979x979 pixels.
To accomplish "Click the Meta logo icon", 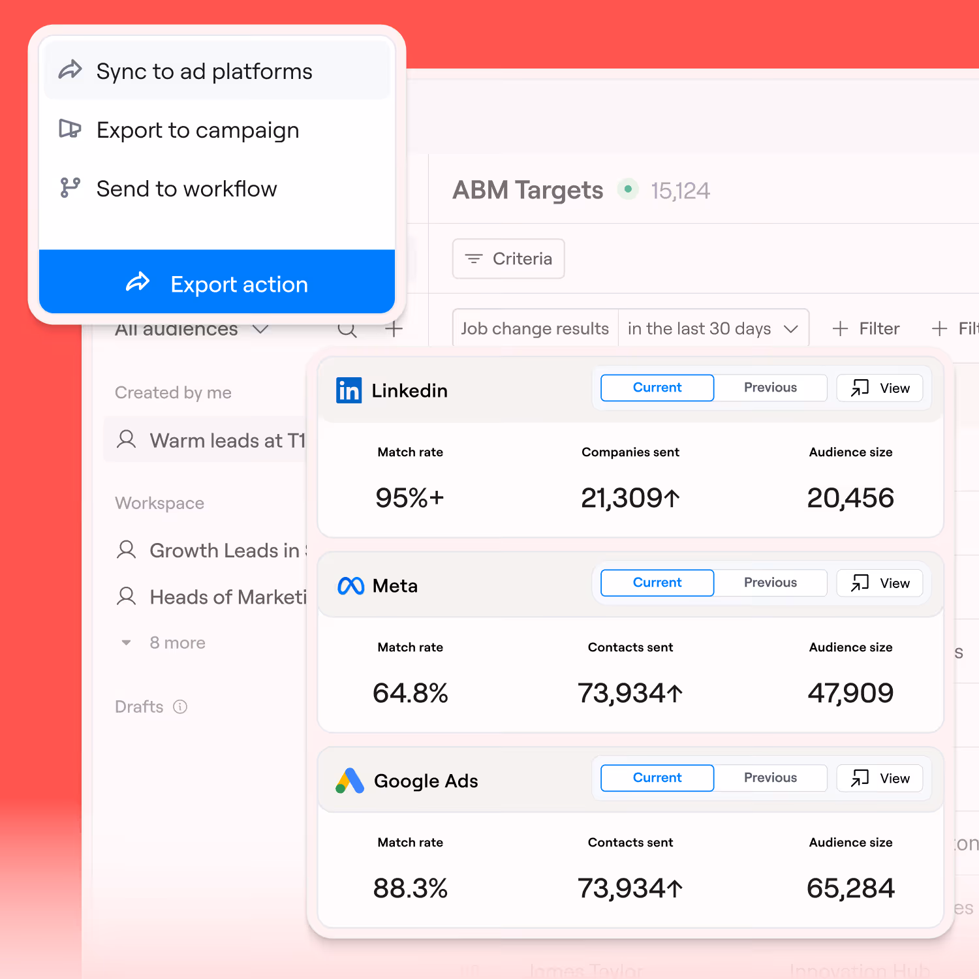I will tap(351, 586).
